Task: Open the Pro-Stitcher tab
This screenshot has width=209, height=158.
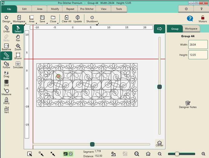Action: [87, 9]
